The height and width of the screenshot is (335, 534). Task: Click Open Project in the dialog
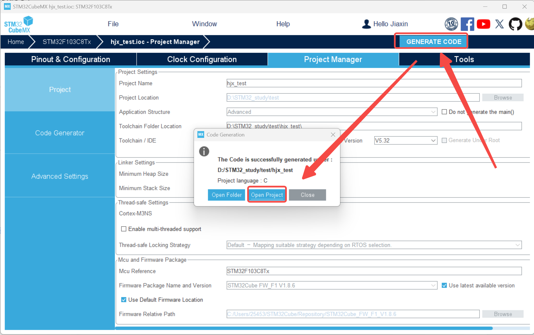[x=267, y=195]
